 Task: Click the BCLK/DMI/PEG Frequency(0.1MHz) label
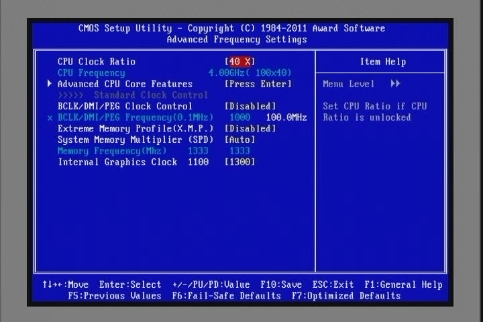(136, 117)
